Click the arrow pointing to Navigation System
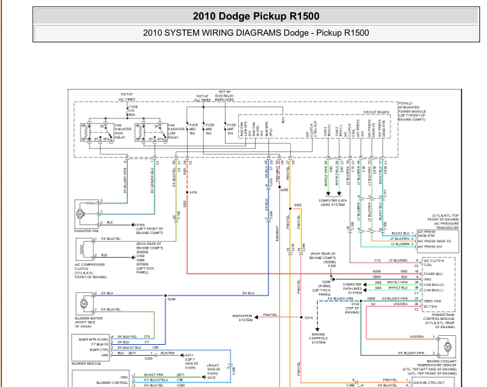487x387 pixels. [256, 317]
